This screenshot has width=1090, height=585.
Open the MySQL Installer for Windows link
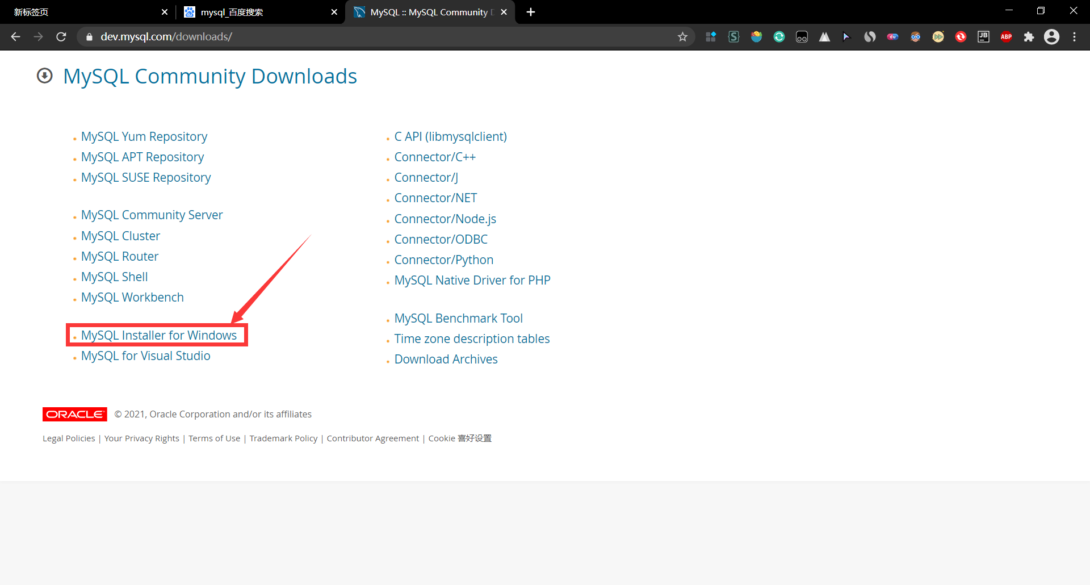pyautogui.click(x=158, y=335)
